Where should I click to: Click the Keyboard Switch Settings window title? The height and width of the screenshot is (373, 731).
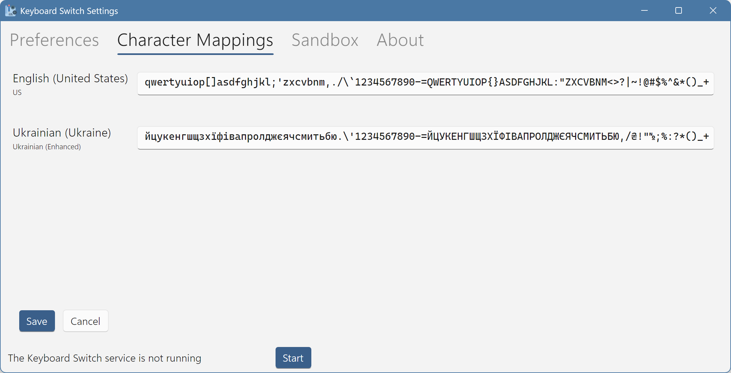tap(69, 11)
